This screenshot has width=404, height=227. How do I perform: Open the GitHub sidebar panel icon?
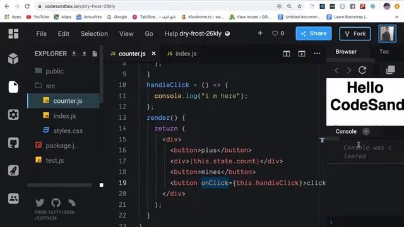coord(13,143)
